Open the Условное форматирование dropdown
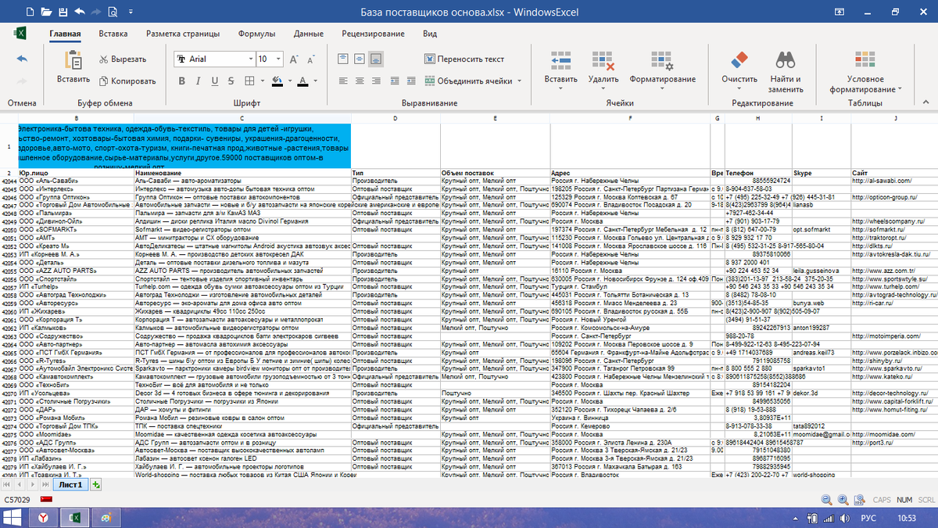 point(865,71)
